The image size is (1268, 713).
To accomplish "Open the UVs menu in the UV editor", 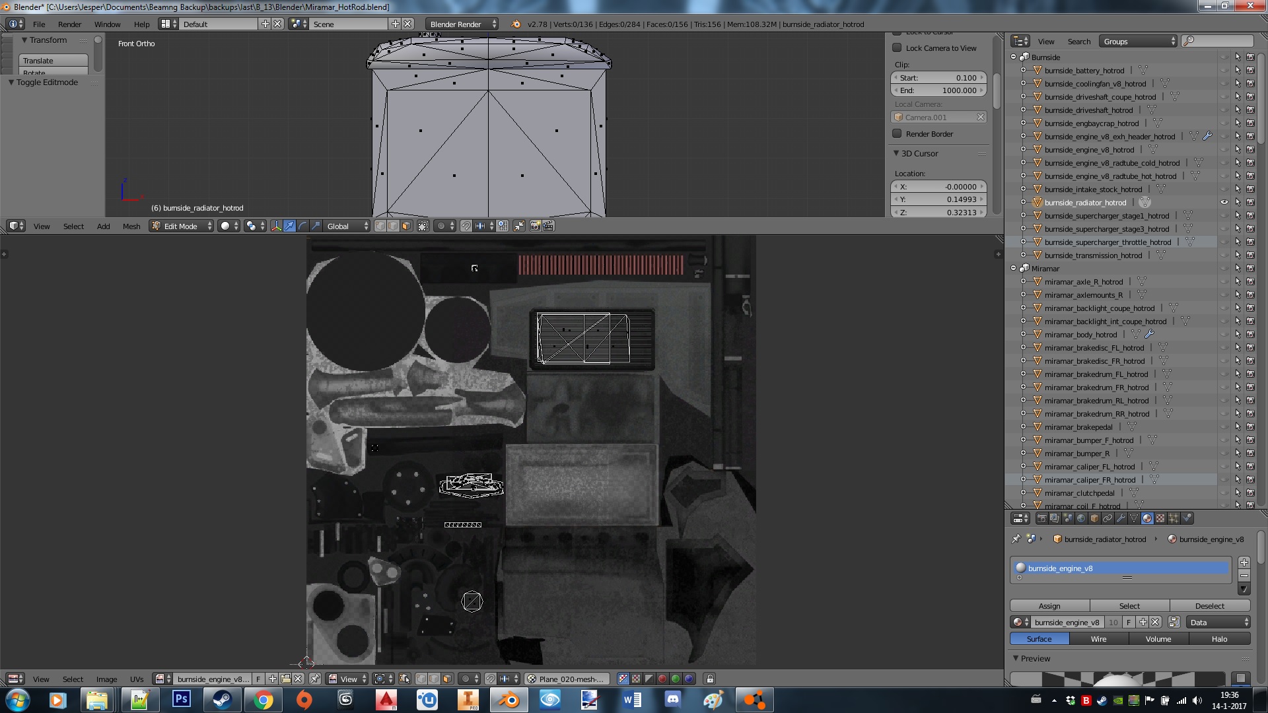I will 137,679.
